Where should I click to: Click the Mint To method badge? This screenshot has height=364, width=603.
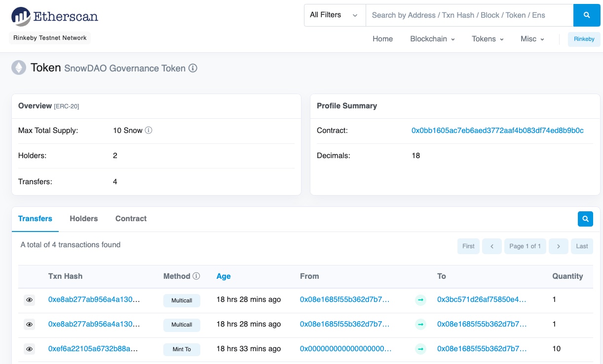(182, 349)
